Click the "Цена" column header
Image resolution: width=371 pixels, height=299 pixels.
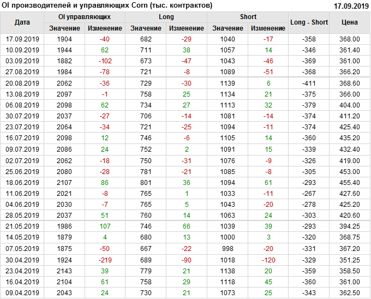click(350, 22)
